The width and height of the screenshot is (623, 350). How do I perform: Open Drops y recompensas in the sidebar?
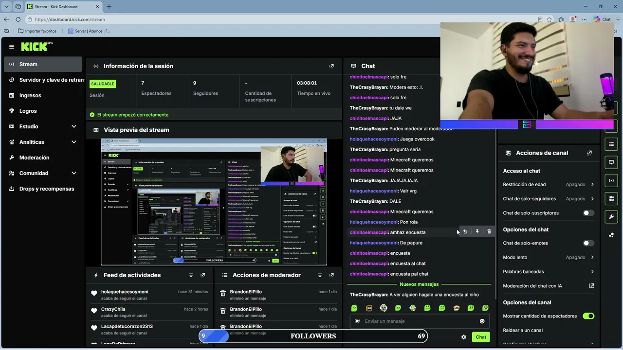click(43, 189)
